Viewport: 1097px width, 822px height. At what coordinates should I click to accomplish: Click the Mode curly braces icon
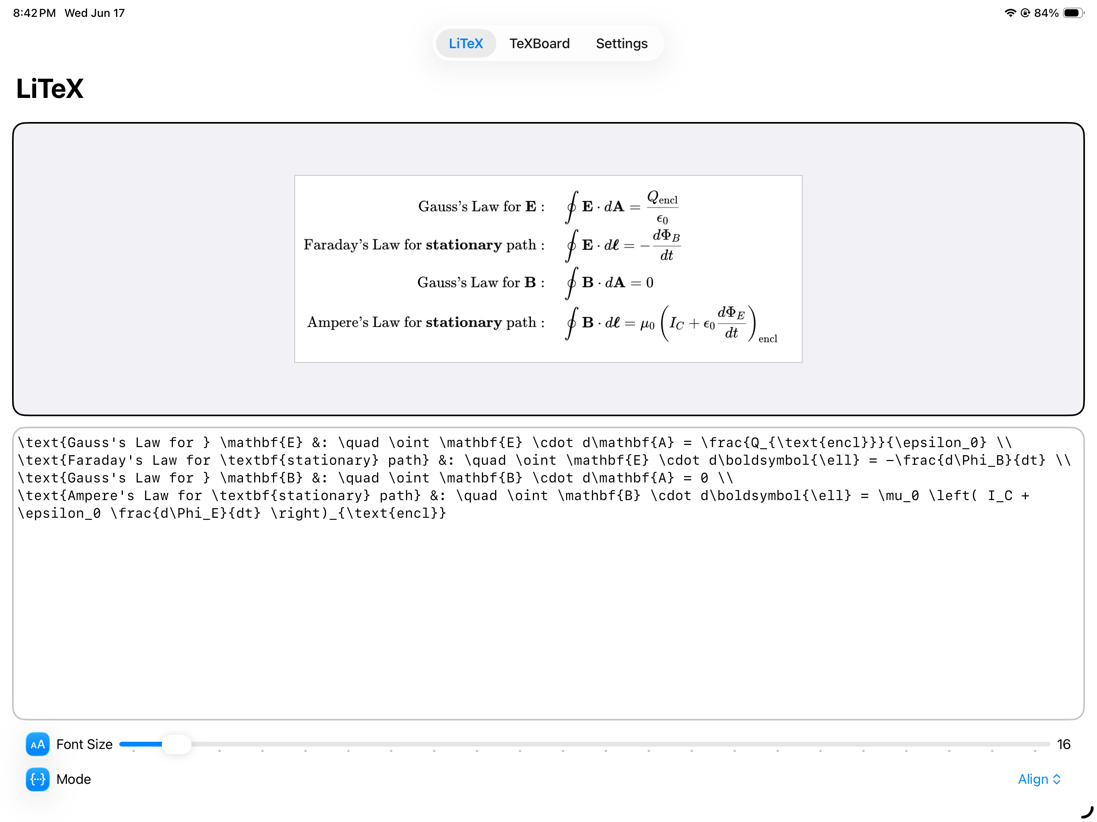(38, 779)
